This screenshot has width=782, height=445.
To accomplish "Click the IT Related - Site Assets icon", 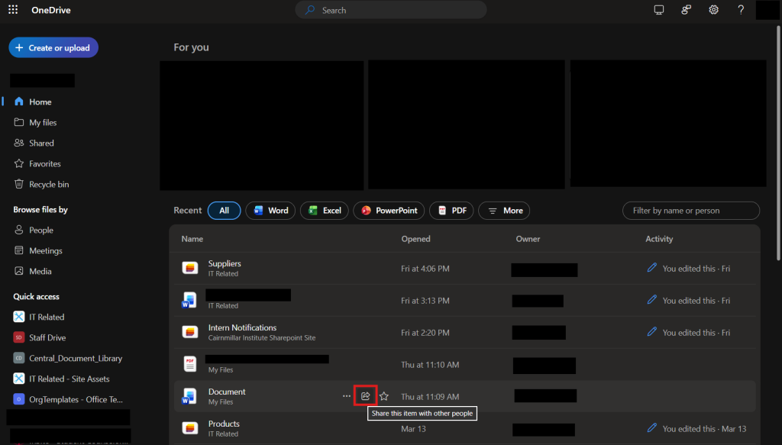I will pyautogui.click(x=19, y=379).
